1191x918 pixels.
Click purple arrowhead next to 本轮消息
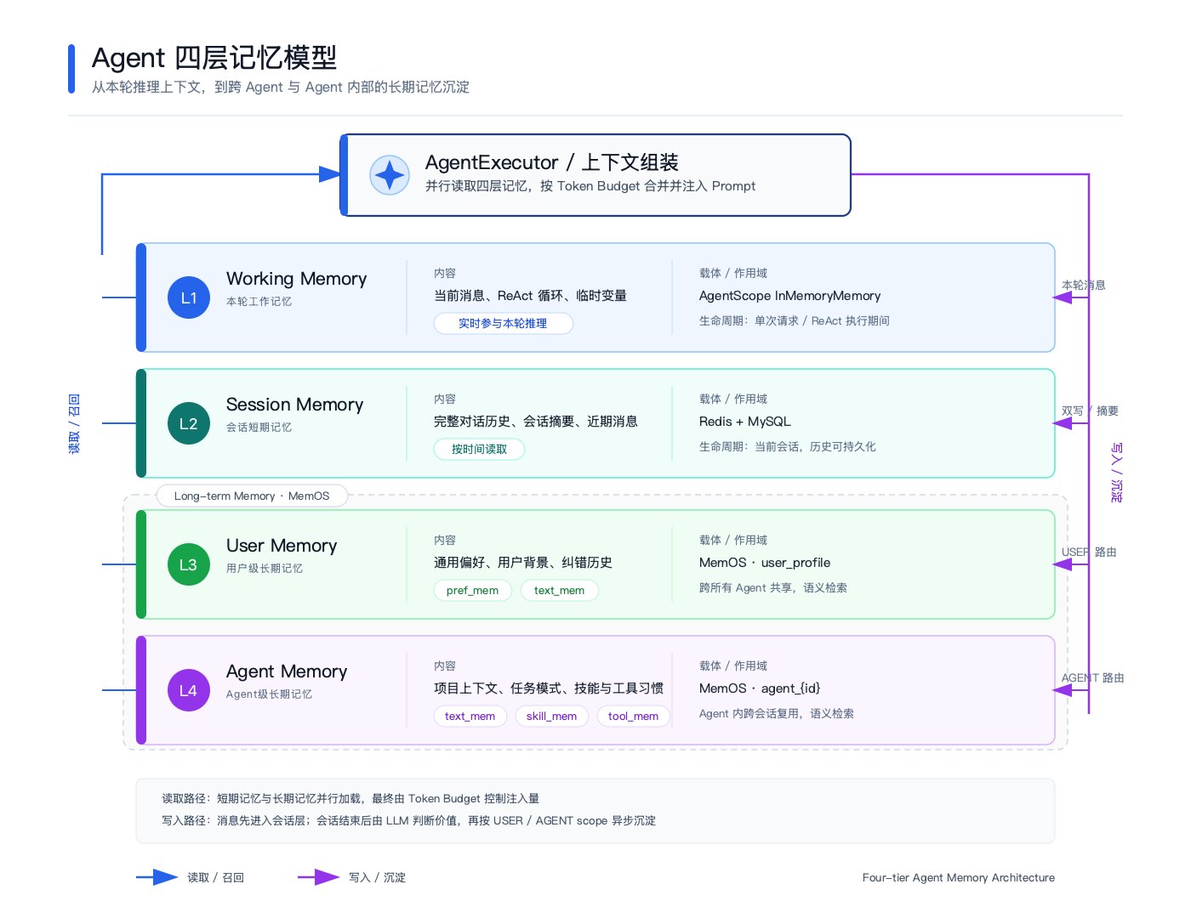(1063, 297)
